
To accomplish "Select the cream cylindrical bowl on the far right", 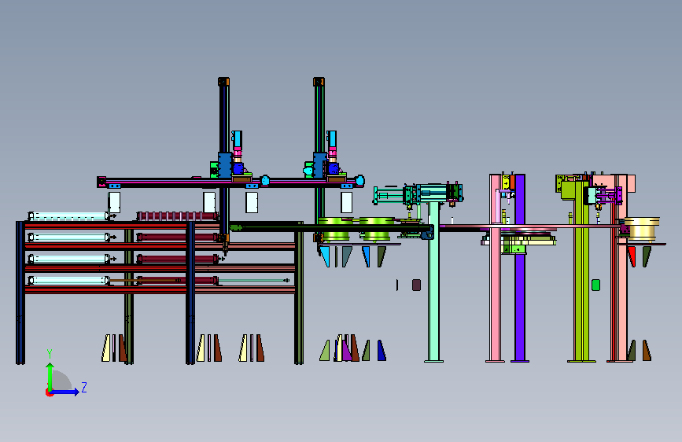I will tap(642, 229).
